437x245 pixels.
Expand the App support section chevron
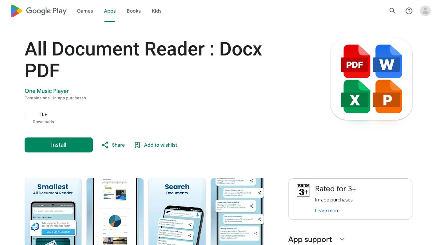[342, 240]
